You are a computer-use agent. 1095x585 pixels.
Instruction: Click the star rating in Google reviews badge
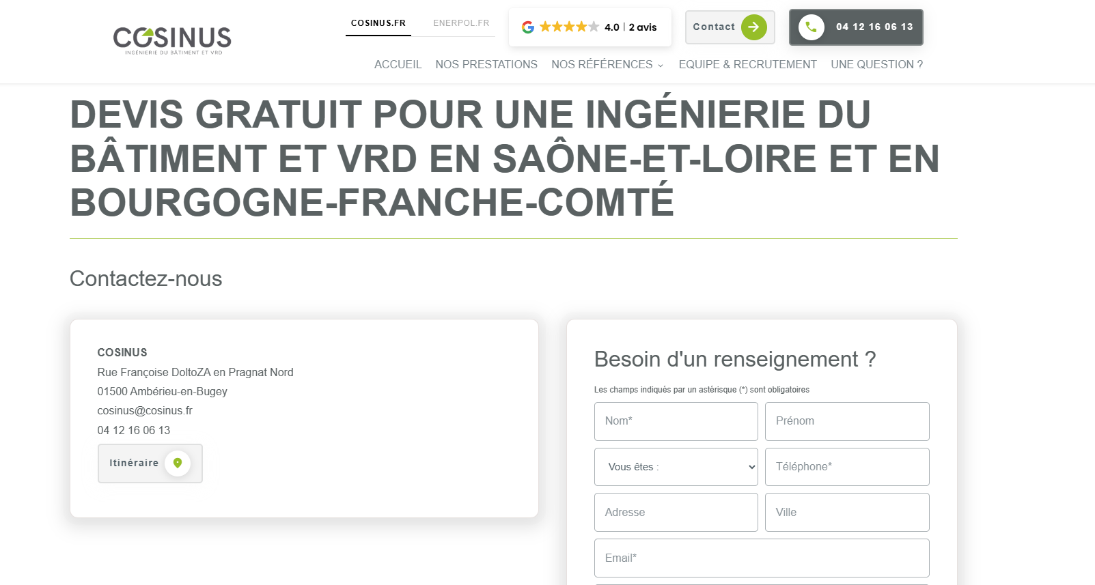pyautogui.click(x=569, y=27)
